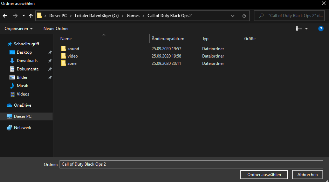This screenshot has width=329, height=182.
Task: Click the Musik note icon
Action: pos(12,85)
